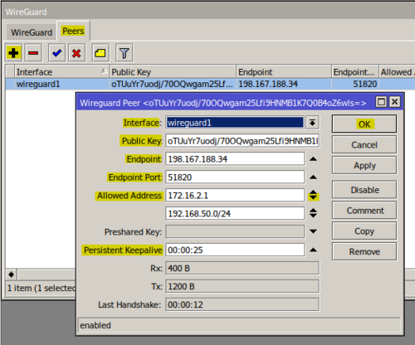Click add/remove arrows beside 192.168.50.0/24

point(313,213)
